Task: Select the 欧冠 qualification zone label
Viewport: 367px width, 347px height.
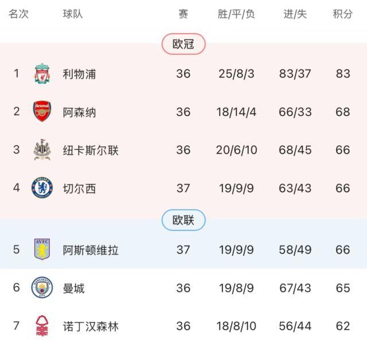Action: [x=183, y=44]
